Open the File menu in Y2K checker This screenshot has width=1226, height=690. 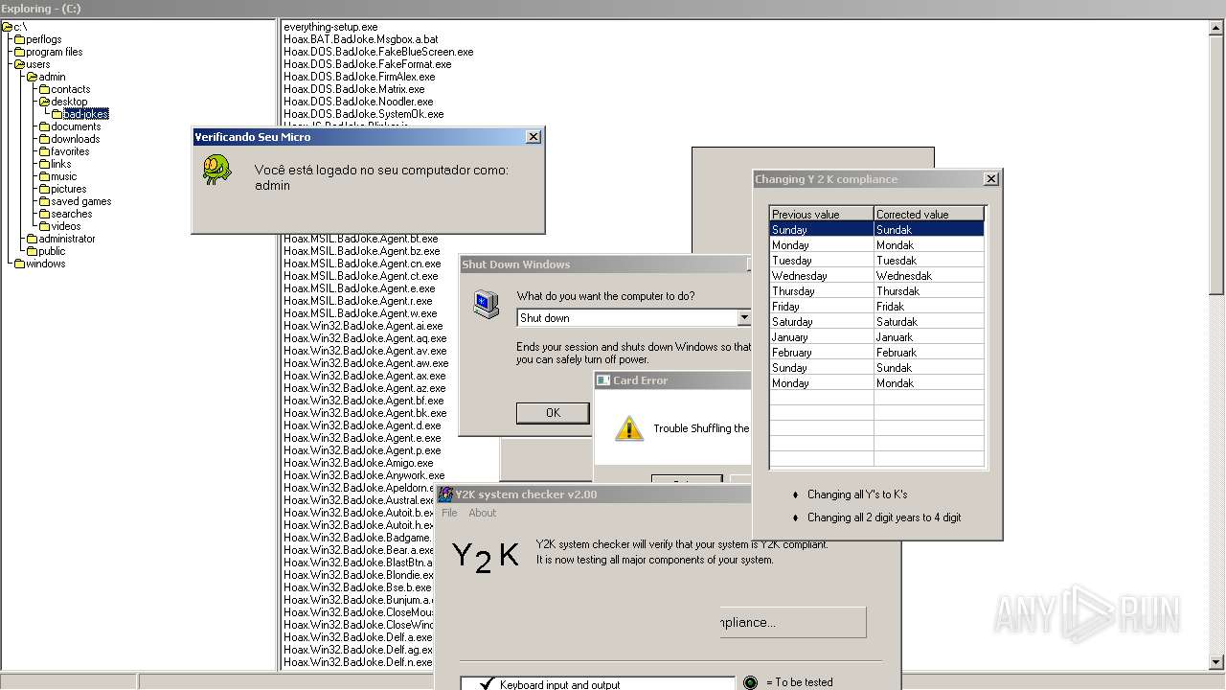[449, 513]
